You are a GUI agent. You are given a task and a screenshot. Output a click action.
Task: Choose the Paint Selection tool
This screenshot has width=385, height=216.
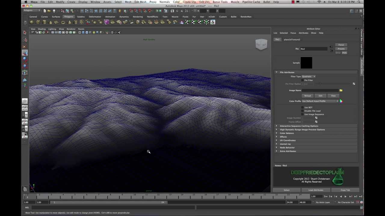pos(25,46)
